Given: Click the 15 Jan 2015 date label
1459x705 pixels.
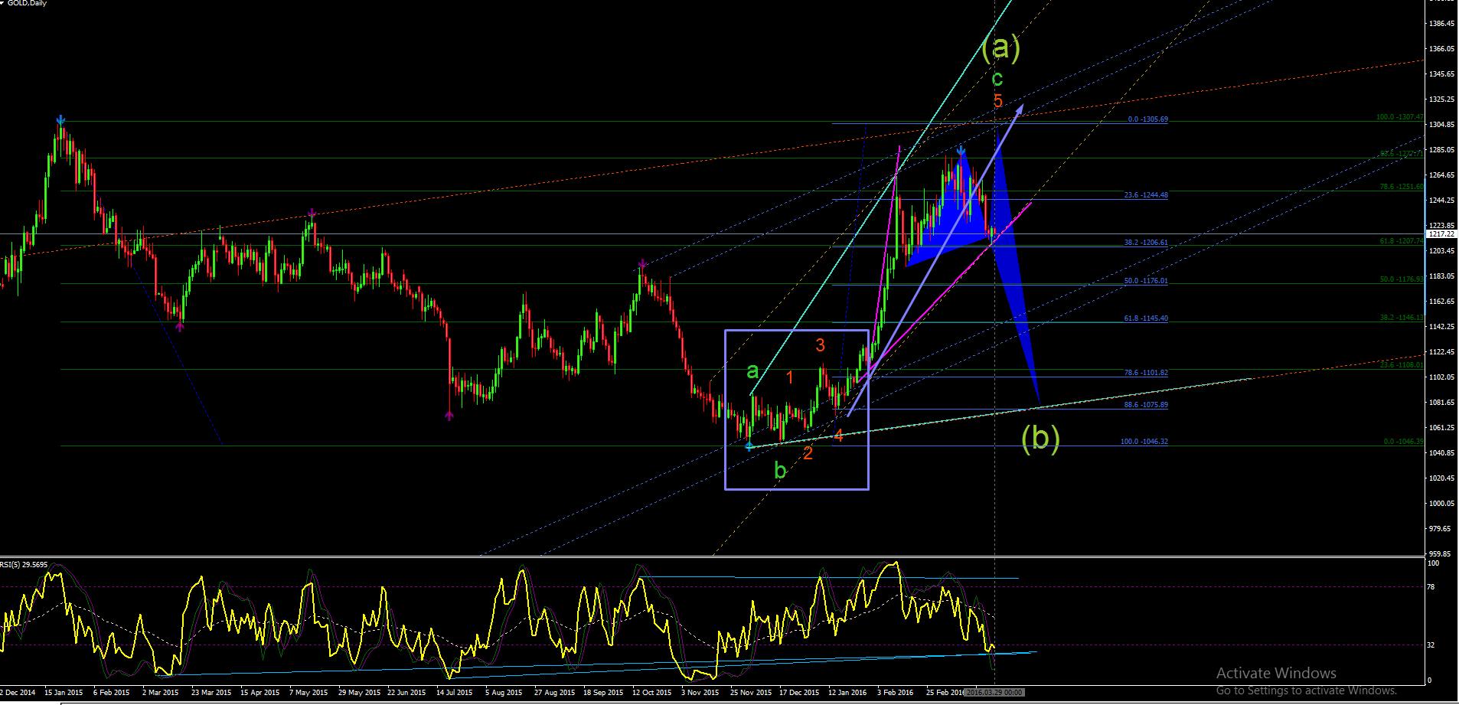Looking at the screenshot, I should [x=64, y=693].
